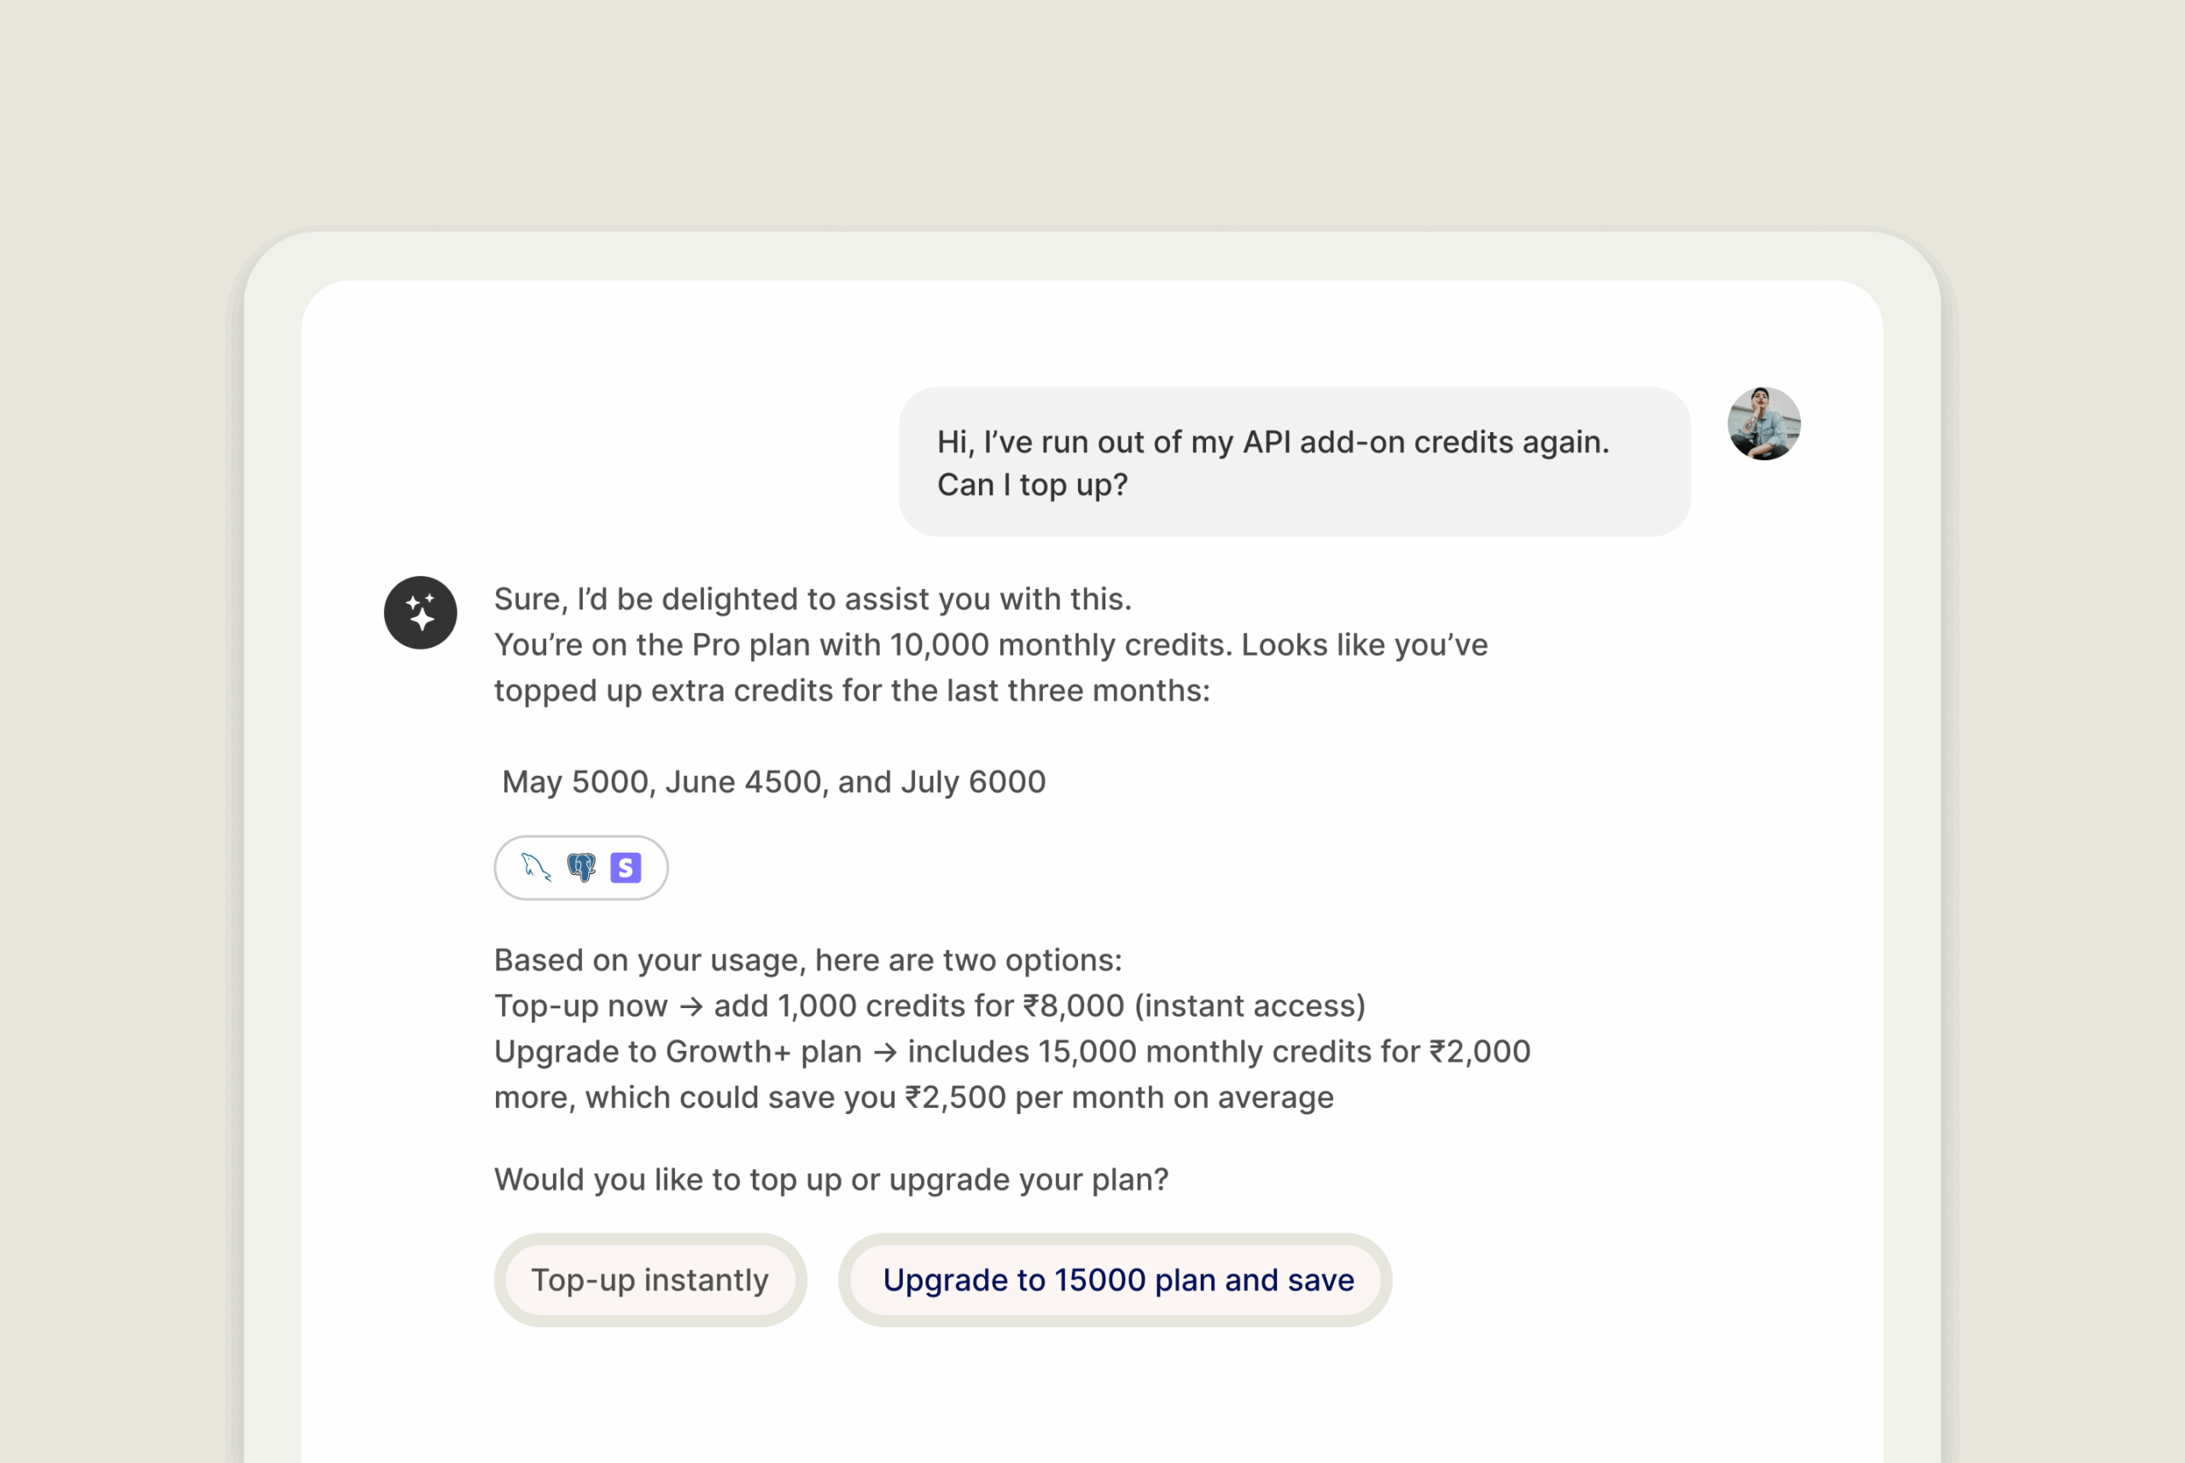Screen dimensions: 2185x1463
Task: Click the "Sure, I'd be delighted" greeting line
Action: (813, 599)
